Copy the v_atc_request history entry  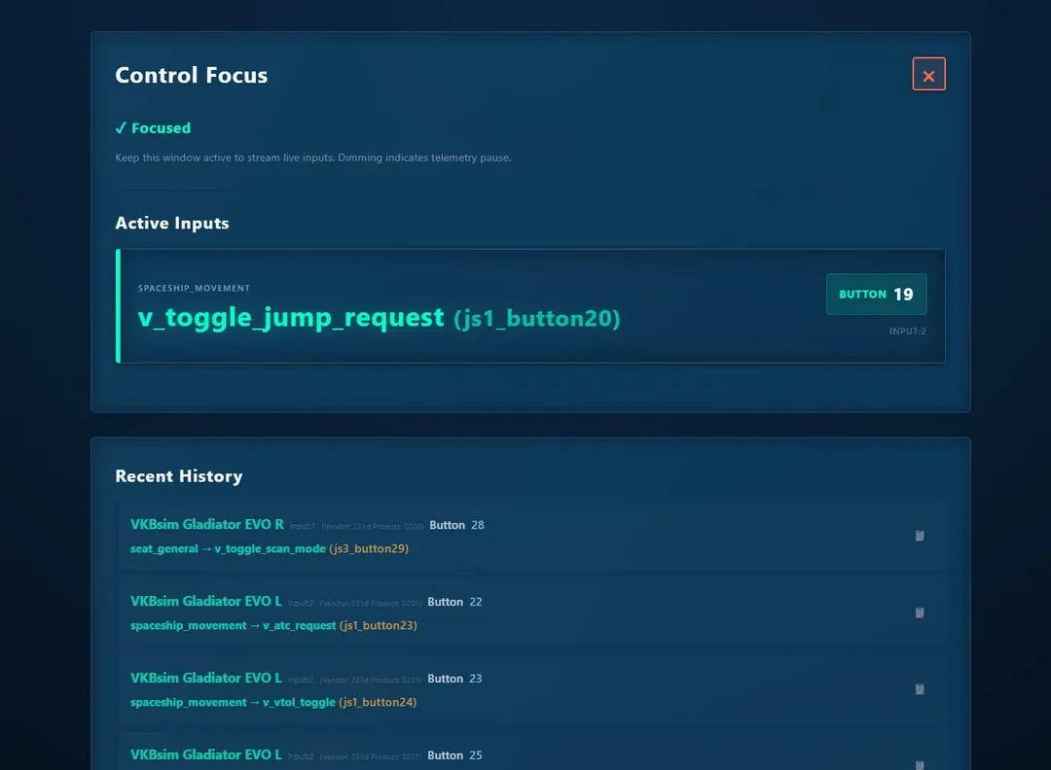tap(919, 612)
